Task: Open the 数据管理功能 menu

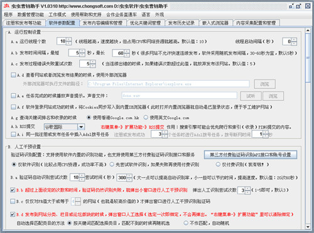Action: click(31, 14)
